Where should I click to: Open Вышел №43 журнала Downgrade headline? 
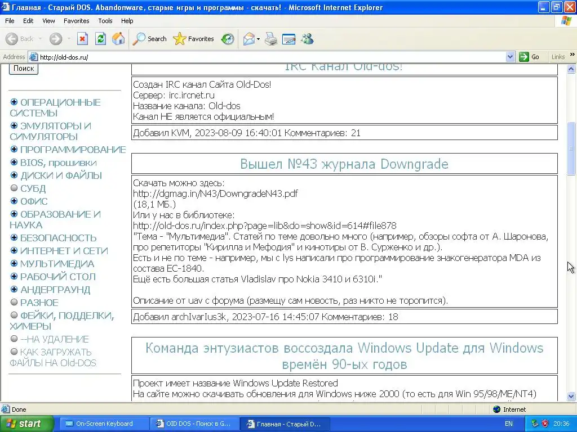pyautogui.click(x=344, y=164)
